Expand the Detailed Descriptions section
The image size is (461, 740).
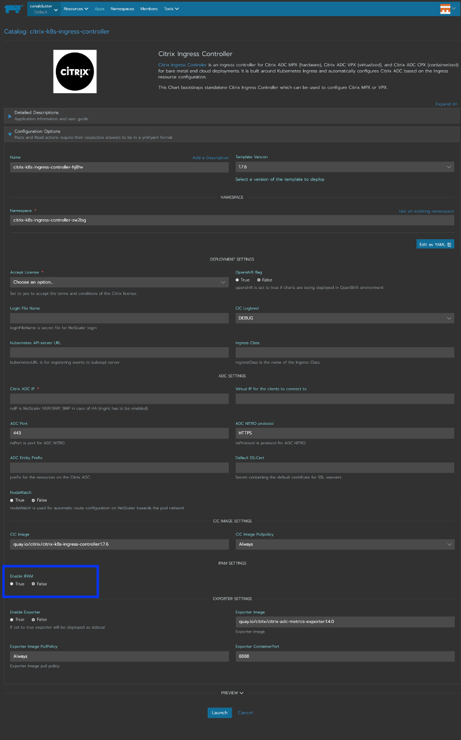click(10, 116)
